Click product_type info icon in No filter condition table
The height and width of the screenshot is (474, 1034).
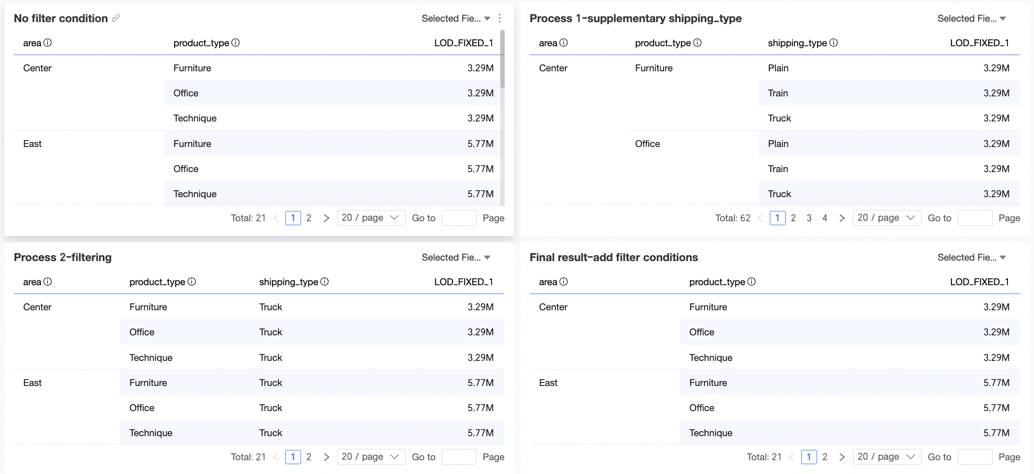[236, 43]
